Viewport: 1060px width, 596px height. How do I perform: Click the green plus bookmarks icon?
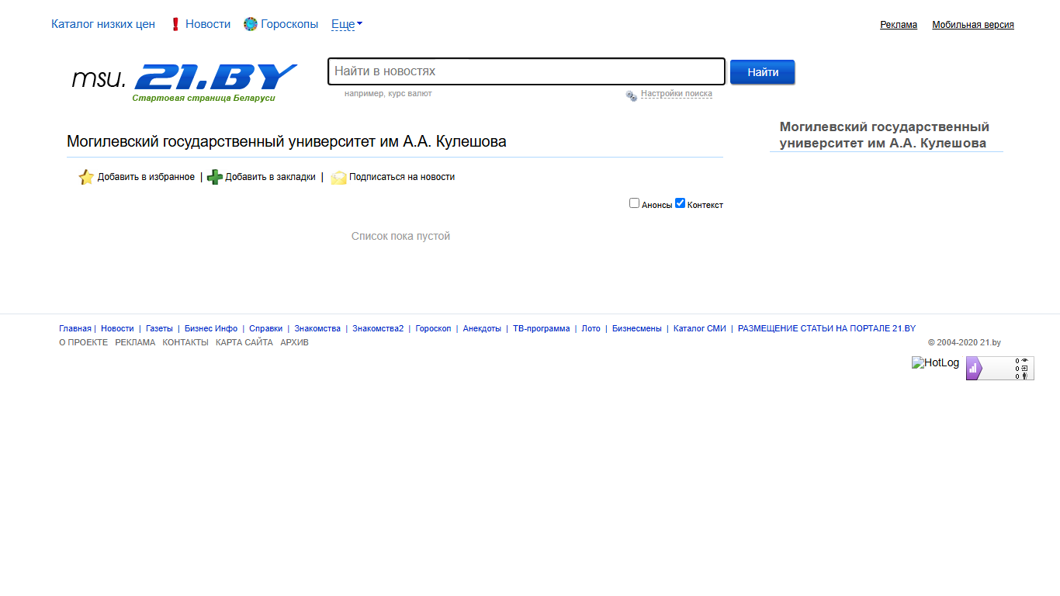pos(215,177)
